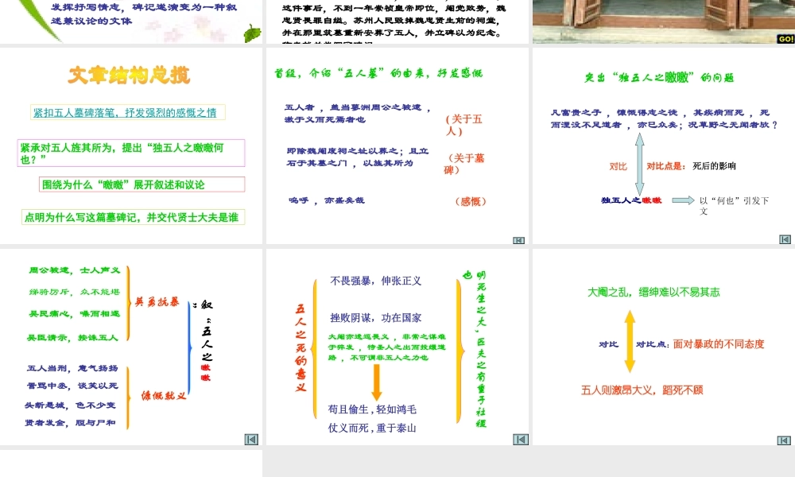Select the partial slide mentioning 魏忠贤
Screen dimensions: 795x477
397,21
